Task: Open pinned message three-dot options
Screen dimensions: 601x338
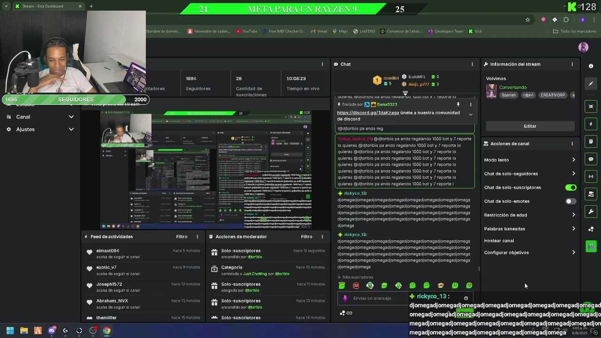Action: (x=470, y=104)
